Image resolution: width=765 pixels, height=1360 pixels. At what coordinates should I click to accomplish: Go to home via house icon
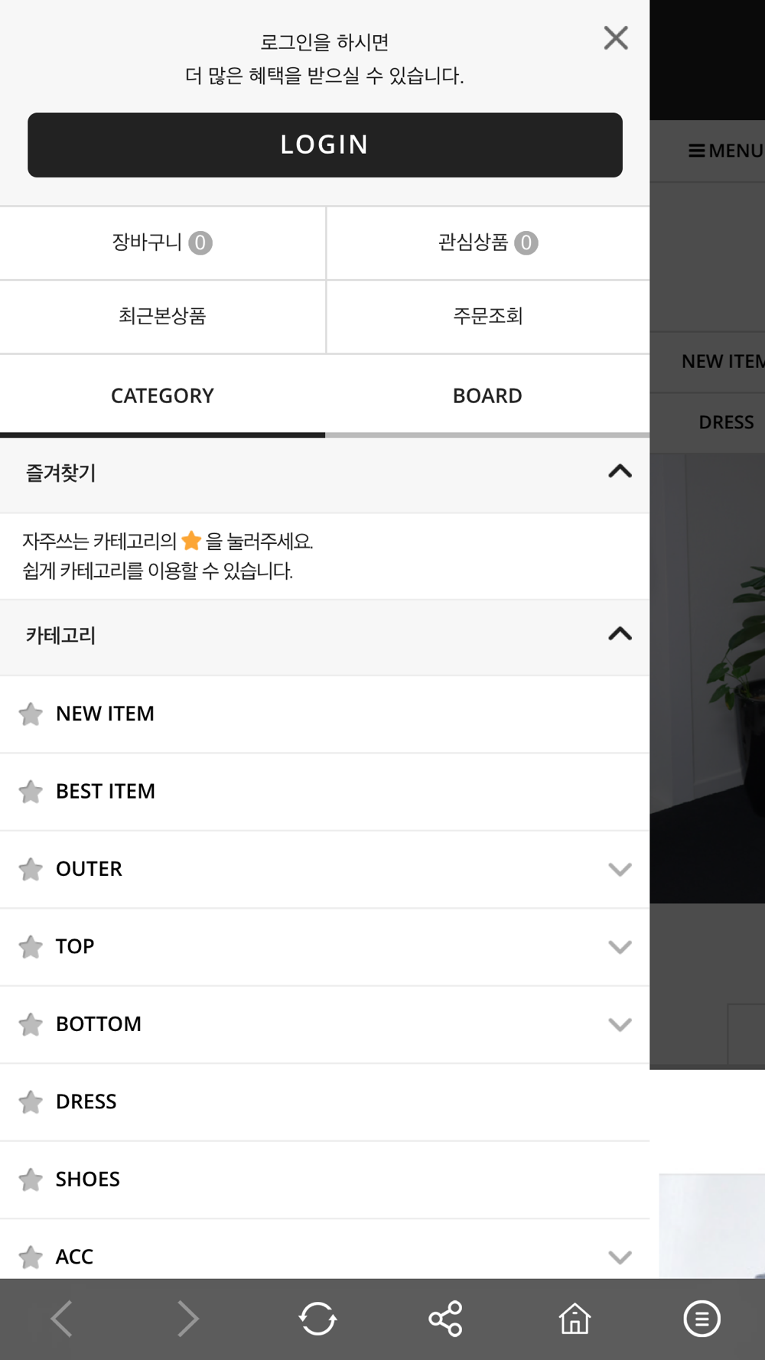pos(575,1319)
